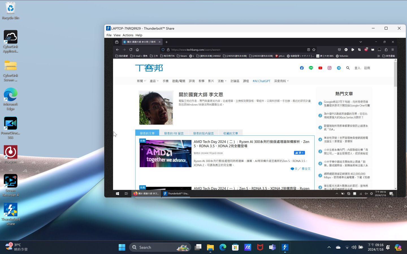This screenshot has width=407, height=254.
Task: Open hot article about PS5 and Xbox Series X
Action: tap(345, 115)
